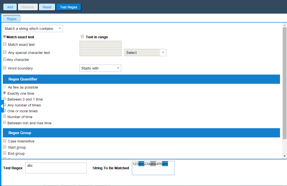Select Number of time radio button
Screen dimensions: 287x186
click(4, 116)
